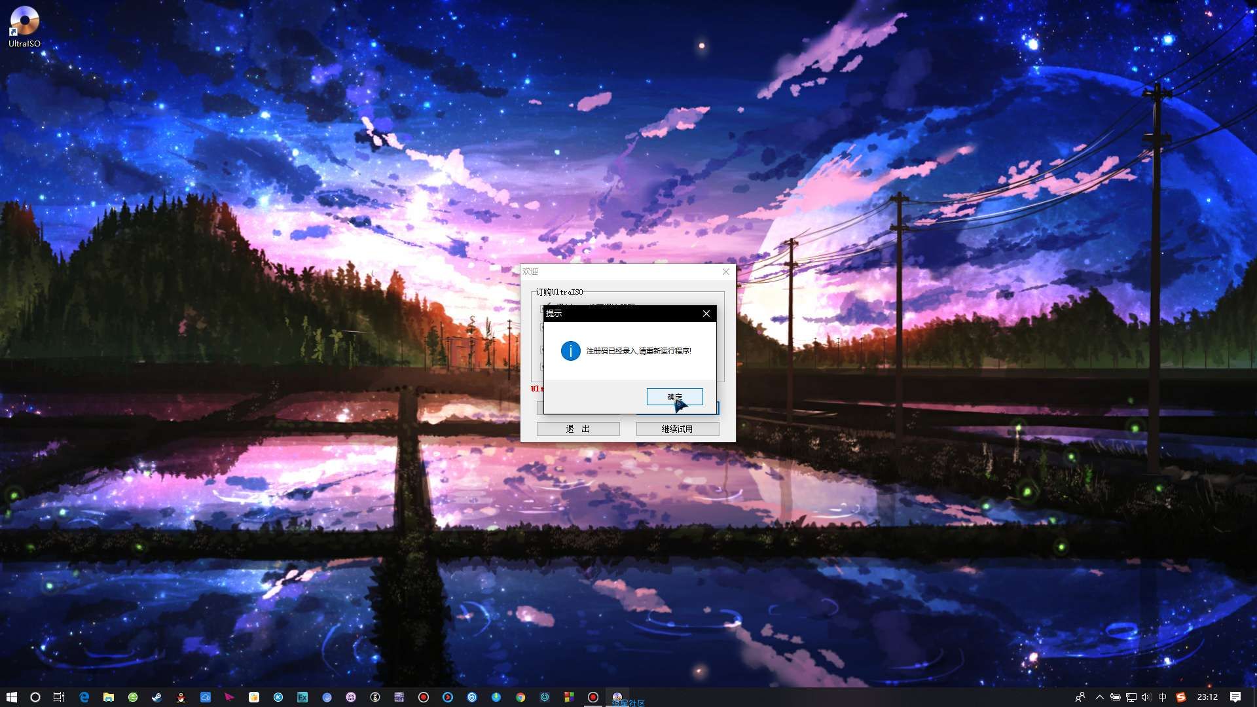The width and height of the screenshot is (1257, 707).
Task: Open Cortana search circle
Action: [x=35, y=697]
